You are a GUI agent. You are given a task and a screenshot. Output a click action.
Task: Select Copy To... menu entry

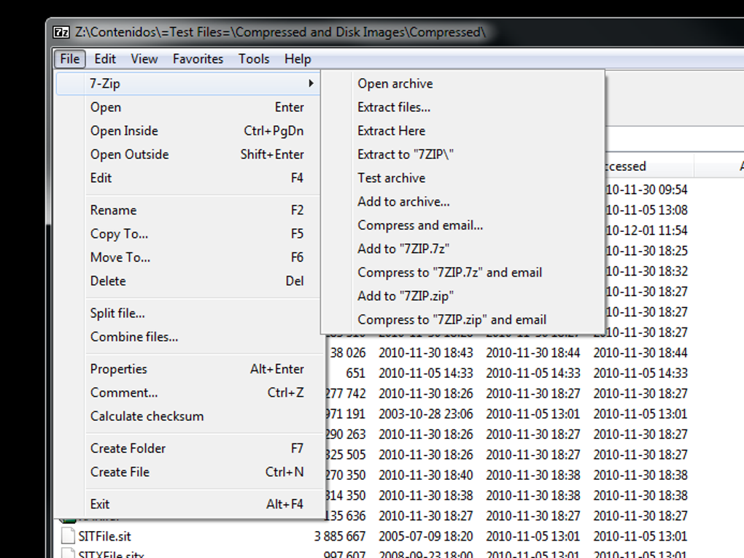[188, 234]
